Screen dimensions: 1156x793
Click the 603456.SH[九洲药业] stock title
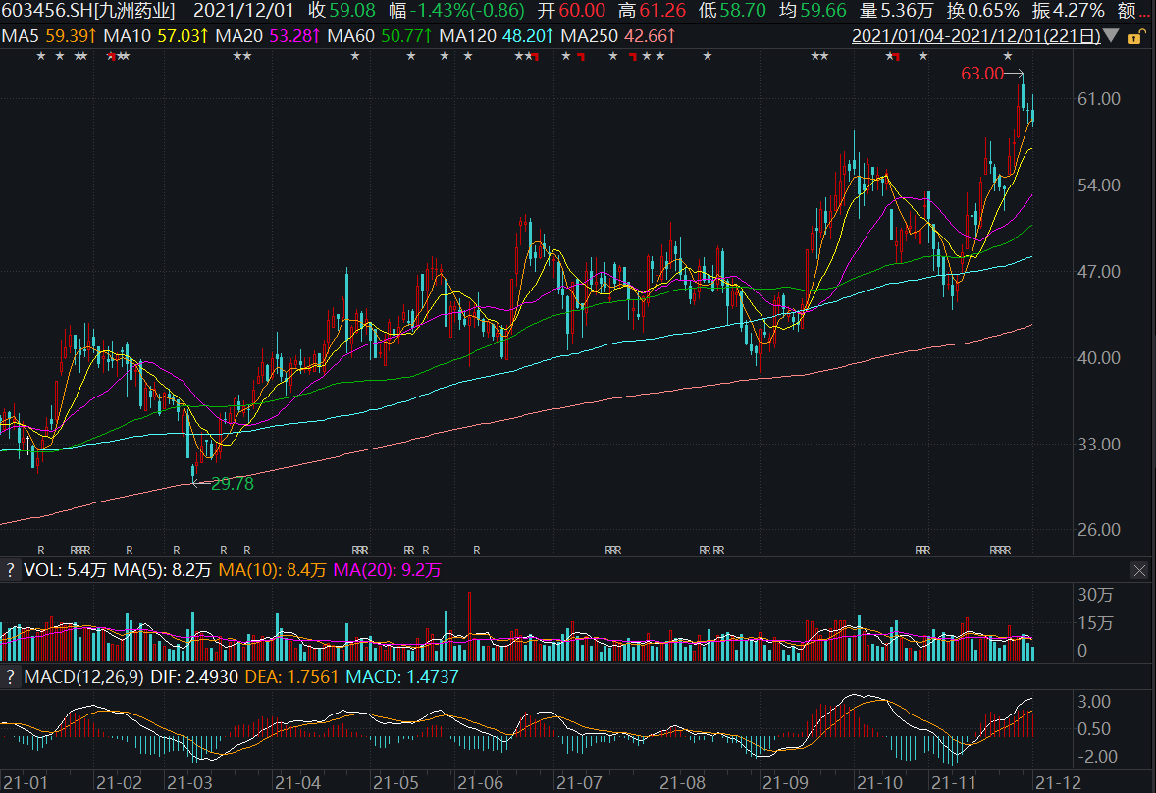tap(88, 11)
